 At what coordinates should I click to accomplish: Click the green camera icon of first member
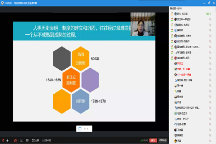pos(208,14)
